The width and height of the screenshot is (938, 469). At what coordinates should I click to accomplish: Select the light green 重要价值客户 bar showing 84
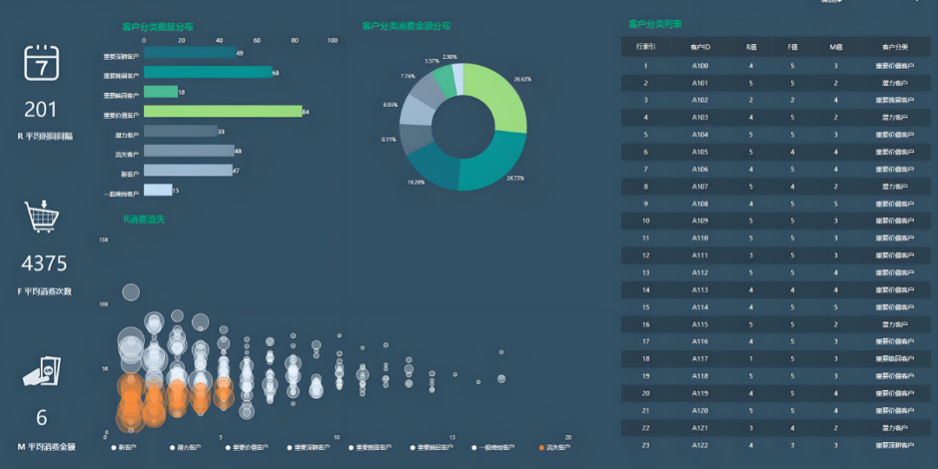click(223, 111)
